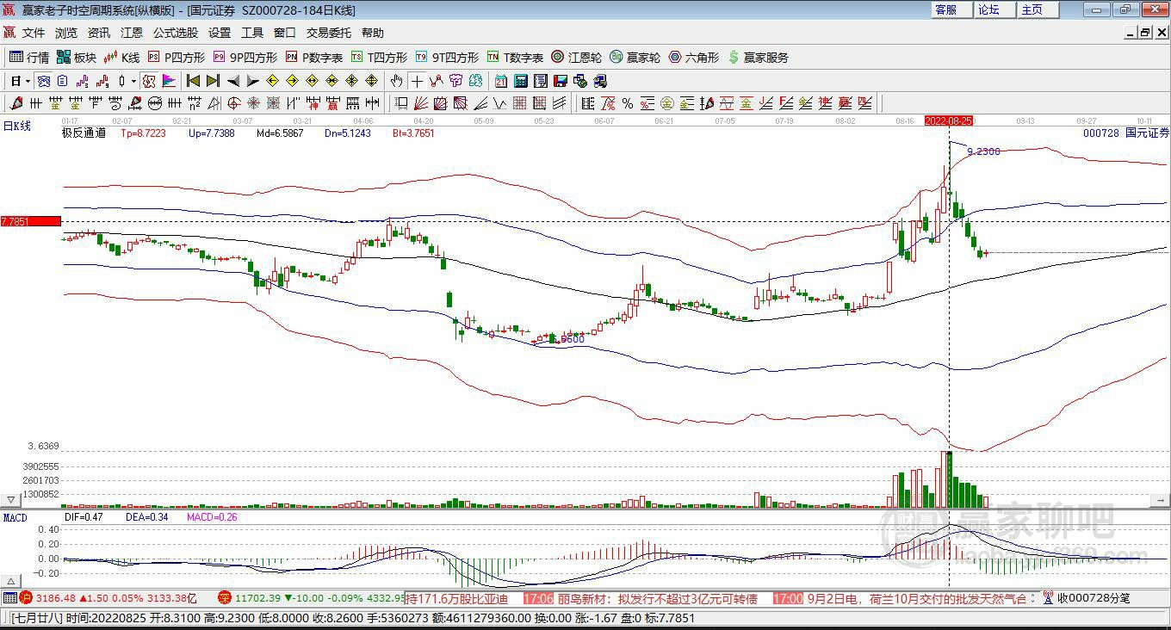Image resolution: width=1171 pixels, height=630 pixels.
Task: Click the 2022-08-25 date marker
Action: (x=949, y=121)
